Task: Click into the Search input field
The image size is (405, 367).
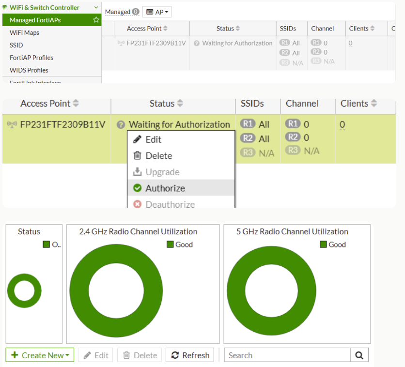Action: 287,355
